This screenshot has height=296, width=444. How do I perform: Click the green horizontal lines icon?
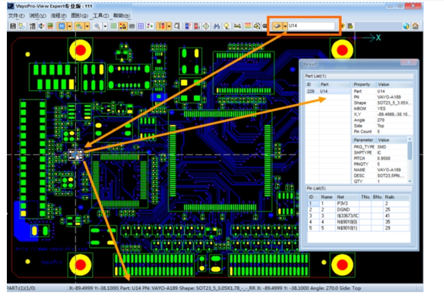[x=114, y=26]
